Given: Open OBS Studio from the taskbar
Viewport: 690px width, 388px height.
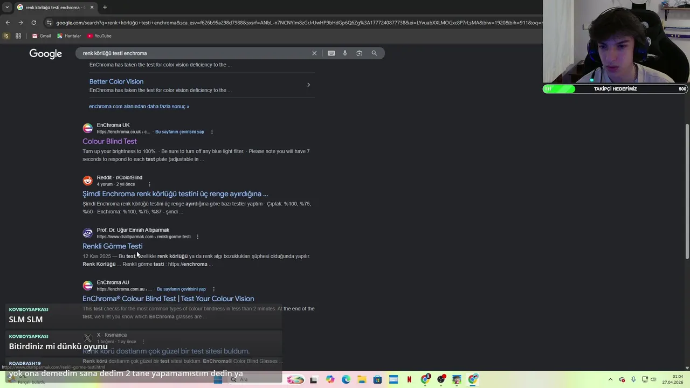Looking at the screenshot, I should (441, 380).
